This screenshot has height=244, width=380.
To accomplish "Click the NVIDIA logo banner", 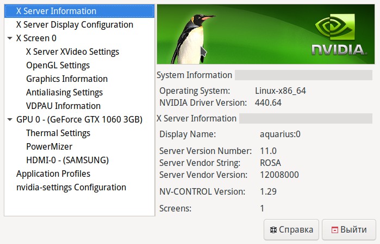I will (337, 35).
